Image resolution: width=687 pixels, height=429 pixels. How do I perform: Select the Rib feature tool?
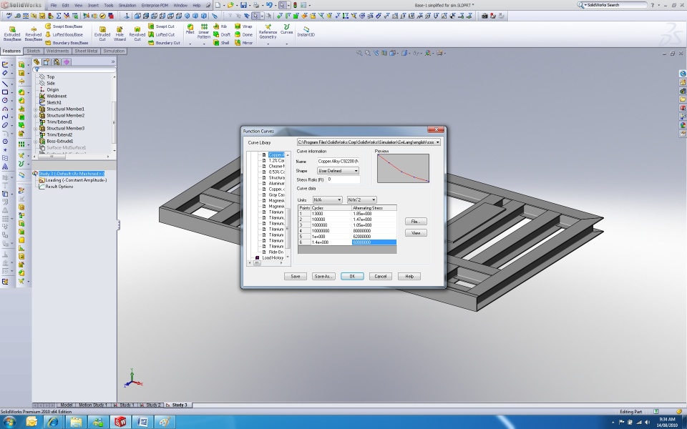coord(220,26)
